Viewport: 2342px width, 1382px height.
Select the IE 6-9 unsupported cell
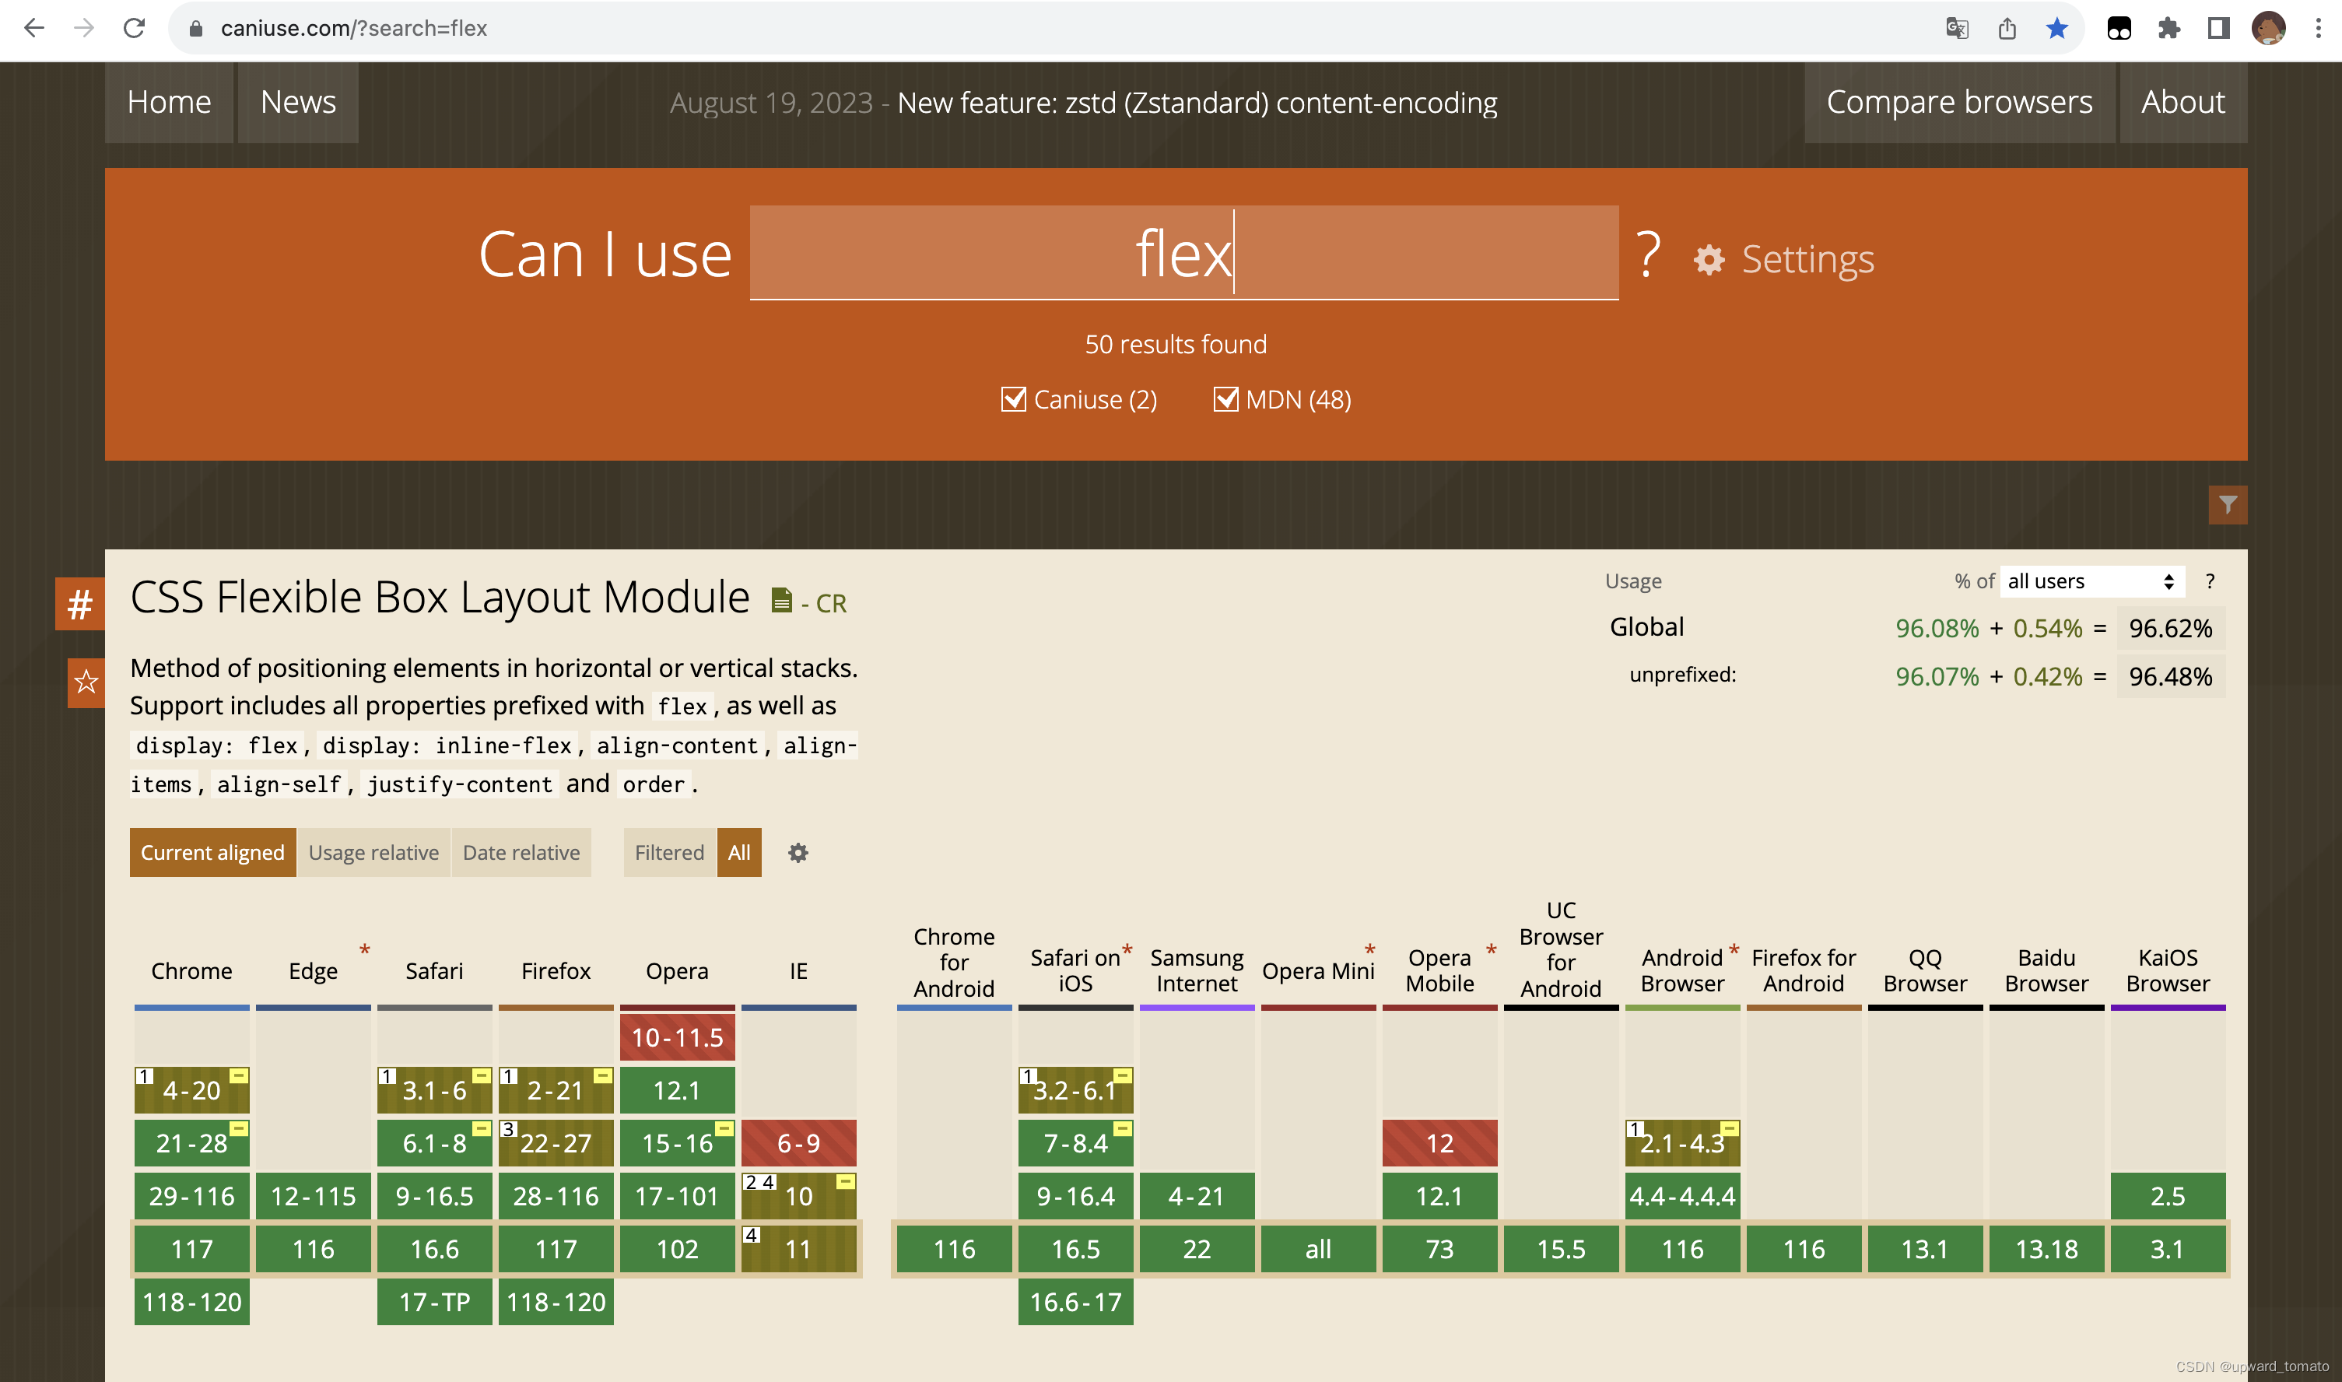pyautogui.click(x=798, y=1144)
